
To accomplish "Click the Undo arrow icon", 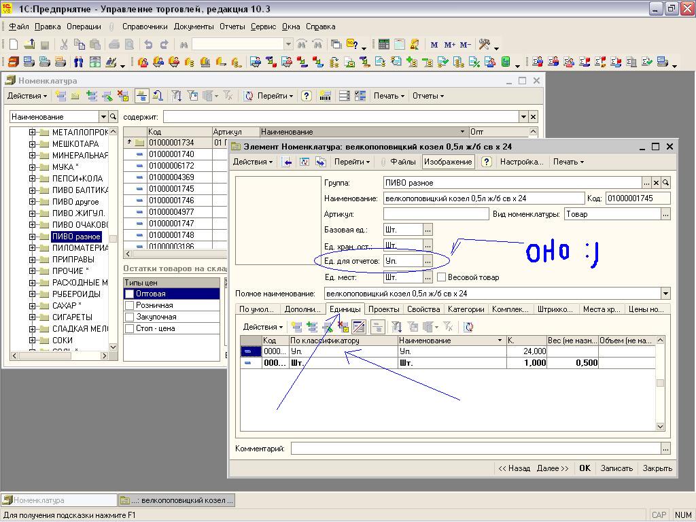I will [148, 44].
